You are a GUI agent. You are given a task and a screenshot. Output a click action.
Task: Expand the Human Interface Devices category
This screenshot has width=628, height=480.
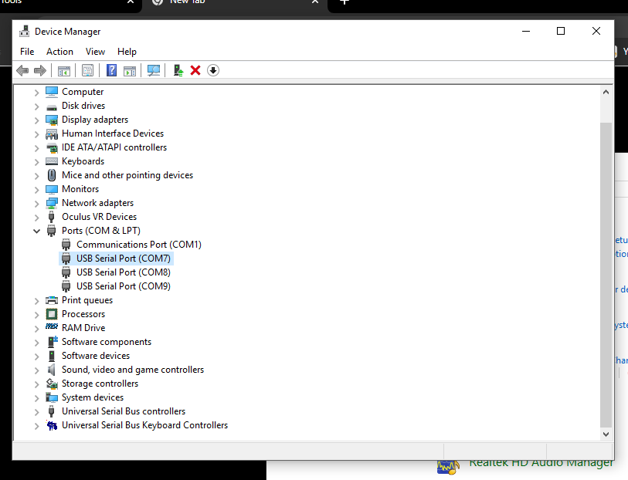[x=36, y=134]
